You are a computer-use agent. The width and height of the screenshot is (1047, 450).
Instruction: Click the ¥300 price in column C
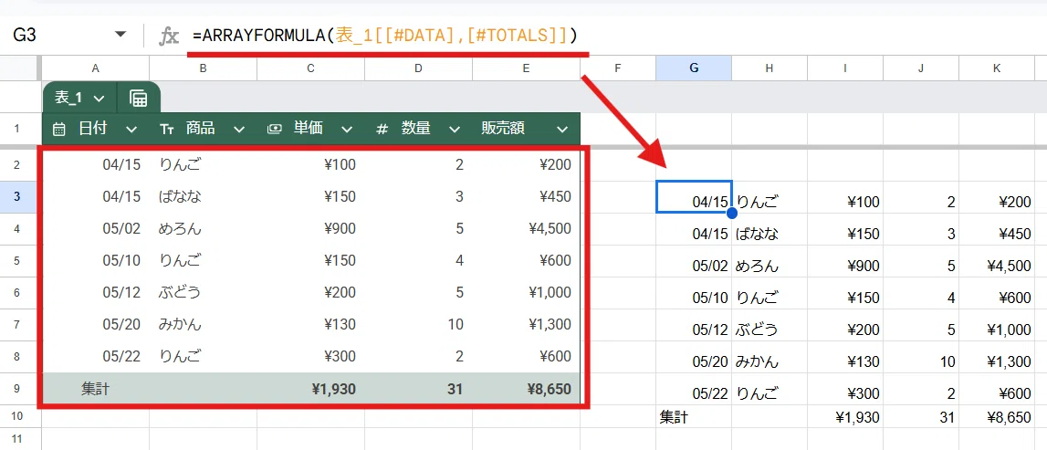point(340,357)
